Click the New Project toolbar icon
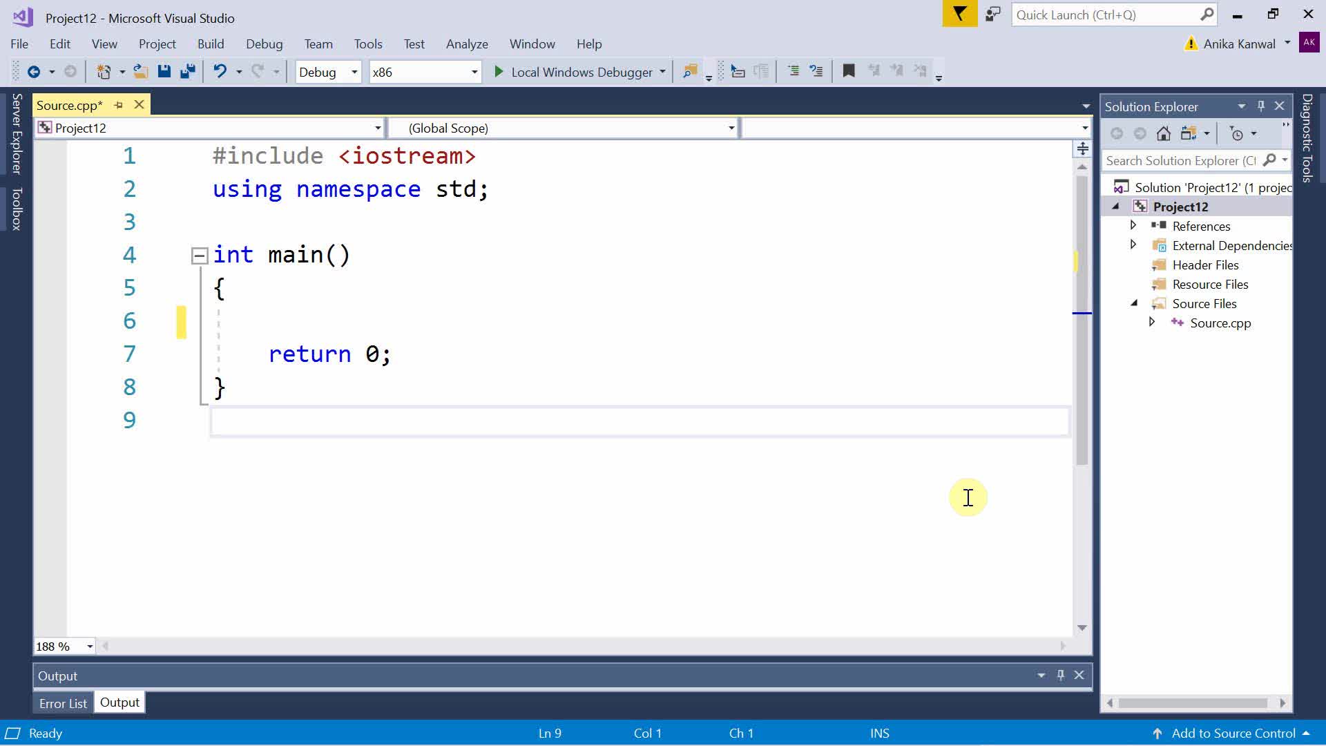 (x=104, y=71)
